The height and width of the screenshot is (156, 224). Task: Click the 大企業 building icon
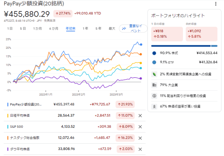[154, 85]
